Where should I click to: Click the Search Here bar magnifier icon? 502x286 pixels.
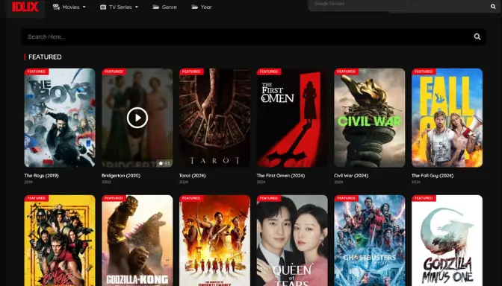(x=477, y=36)
